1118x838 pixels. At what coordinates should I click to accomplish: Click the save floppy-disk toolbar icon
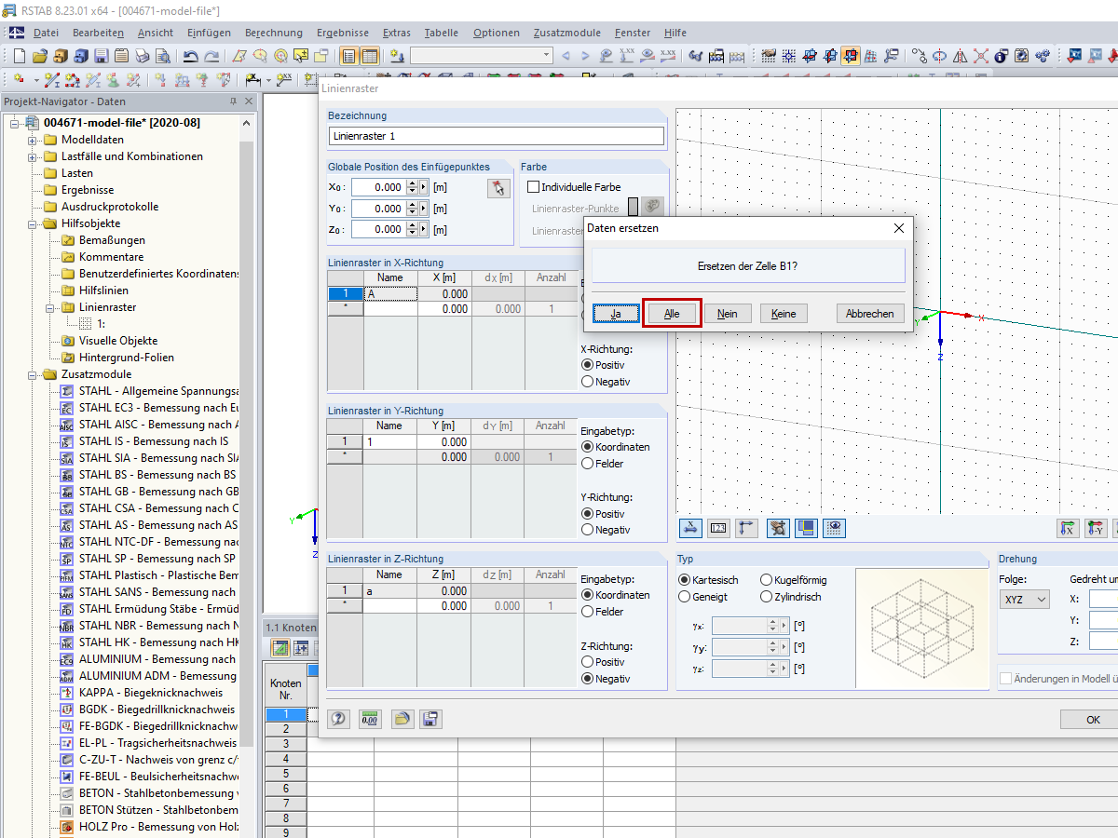[101, 56]
